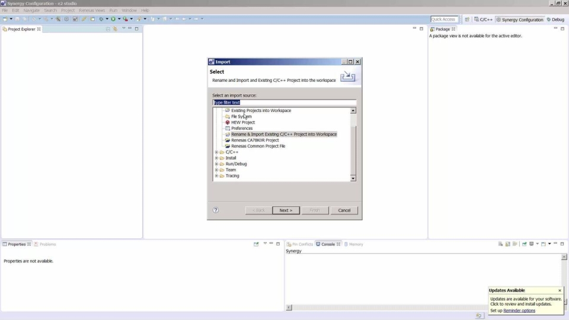Maximize the Project Explorer view
Screen dimensions: 569x320
pyautogui.click(x=137, y=28)
